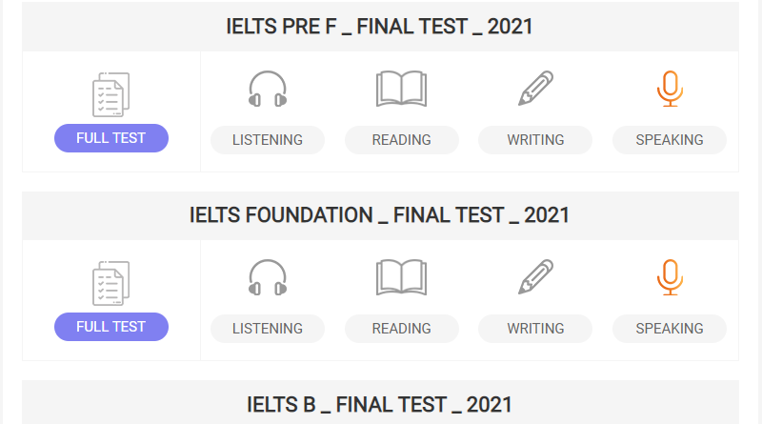Choose SPEAKING button in IELTS PRE F
This screenshot has width=762, height=424.
pos(670,140)
